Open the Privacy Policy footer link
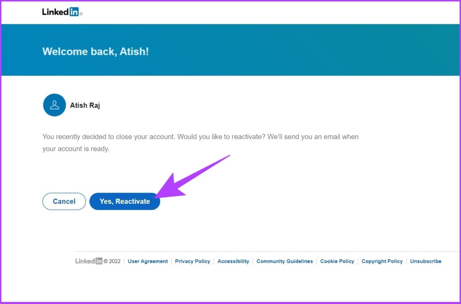 (x=193, y=261)
